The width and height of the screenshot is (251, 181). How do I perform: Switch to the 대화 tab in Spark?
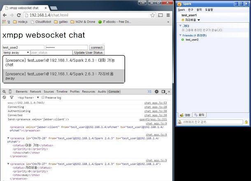pos(185,115)
